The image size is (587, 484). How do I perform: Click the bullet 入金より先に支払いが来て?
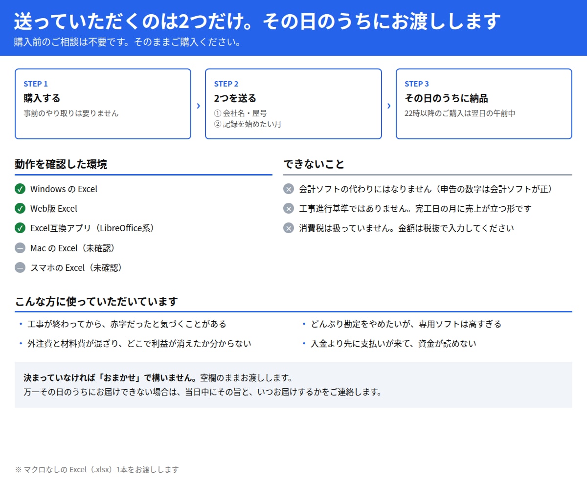[393, 343]
